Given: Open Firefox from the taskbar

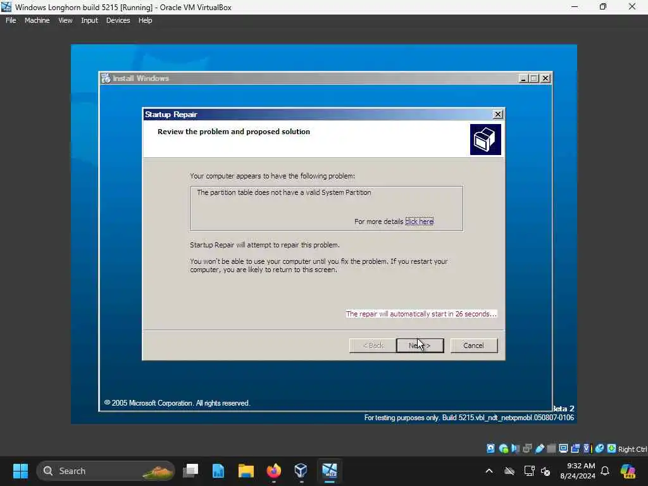Looking at the screenshot, I should 273,471.
